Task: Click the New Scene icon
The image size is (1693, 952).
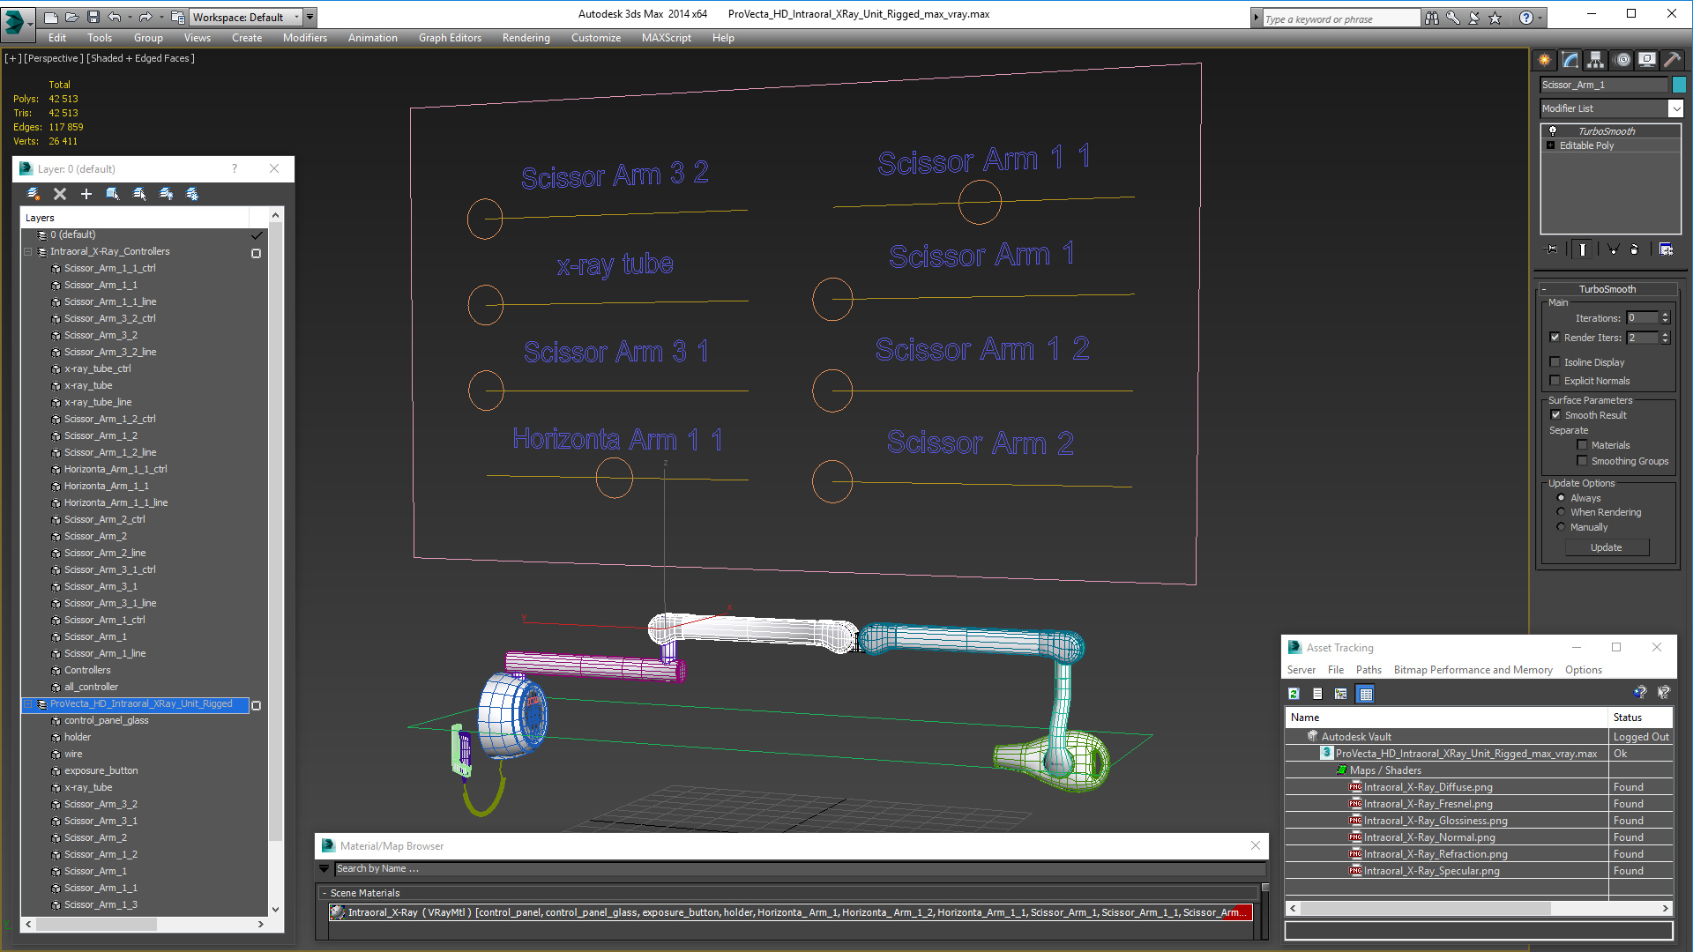Action: point(51,17)
